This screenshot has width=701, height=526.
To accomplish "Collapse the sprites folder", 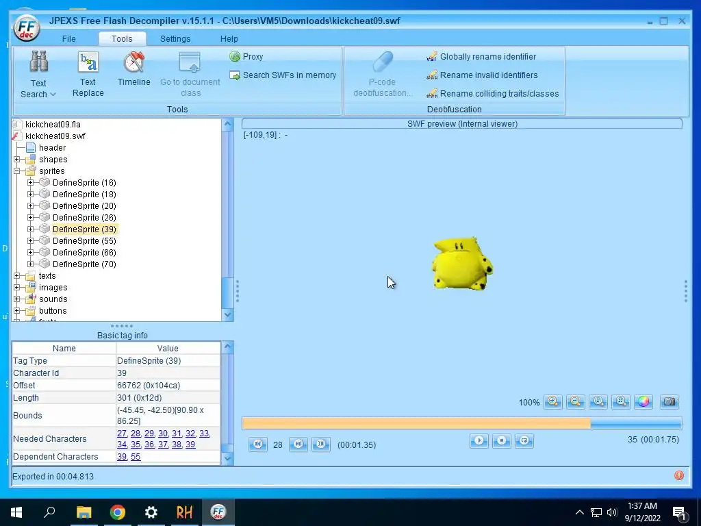I will click(x=17, y=171).
